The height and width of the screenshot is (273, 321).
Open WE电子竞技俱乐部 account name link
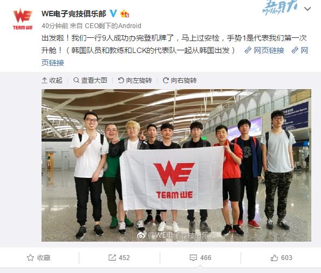coord(74,14)
